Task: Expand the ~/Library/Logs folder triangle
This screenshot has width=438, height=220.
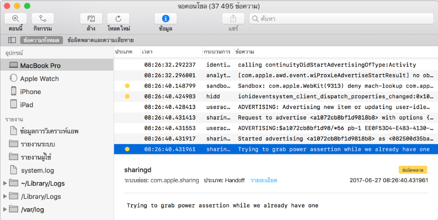Action: coord(5,183)
